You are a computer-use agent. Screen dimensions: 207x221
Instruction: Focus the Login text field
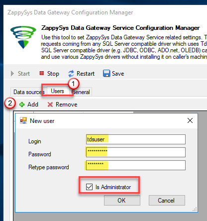tap(136, 139)
